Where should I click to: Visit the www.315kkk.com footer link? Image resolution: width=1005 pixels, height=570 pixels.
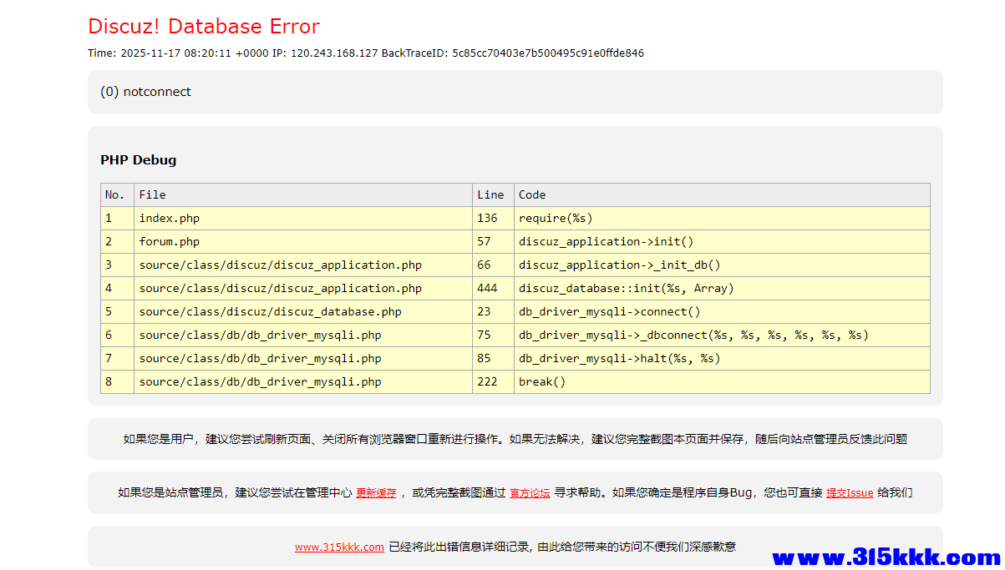[339, 547]
